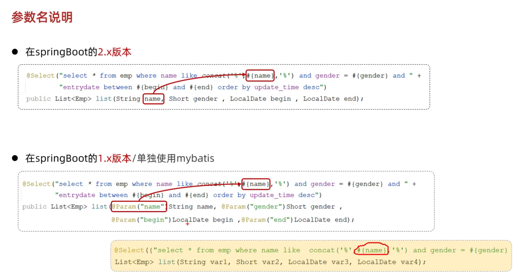Click the @Param("begin") annotation

click(141, 220)
